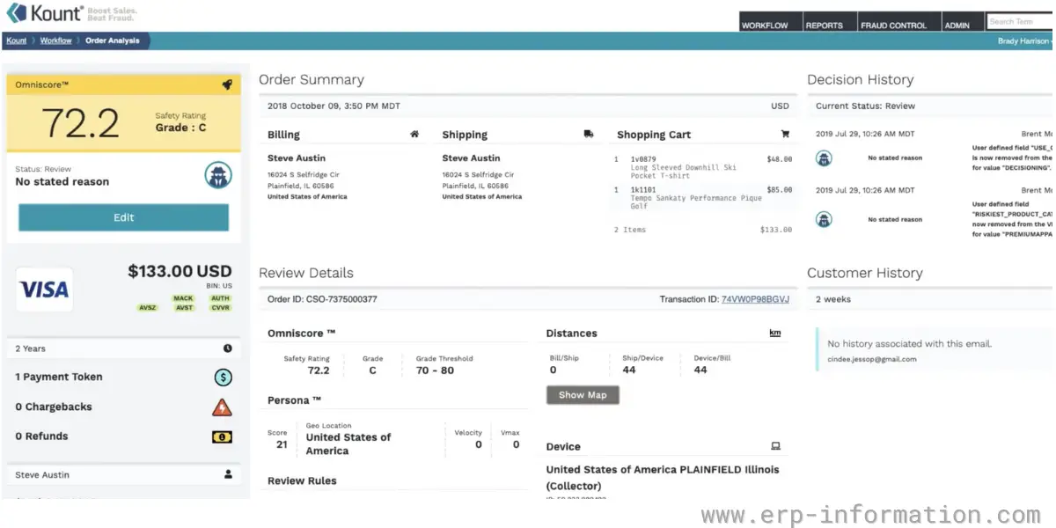
Task: Open the Brady Harrison user dropdown
Action: coord(1025,40)
